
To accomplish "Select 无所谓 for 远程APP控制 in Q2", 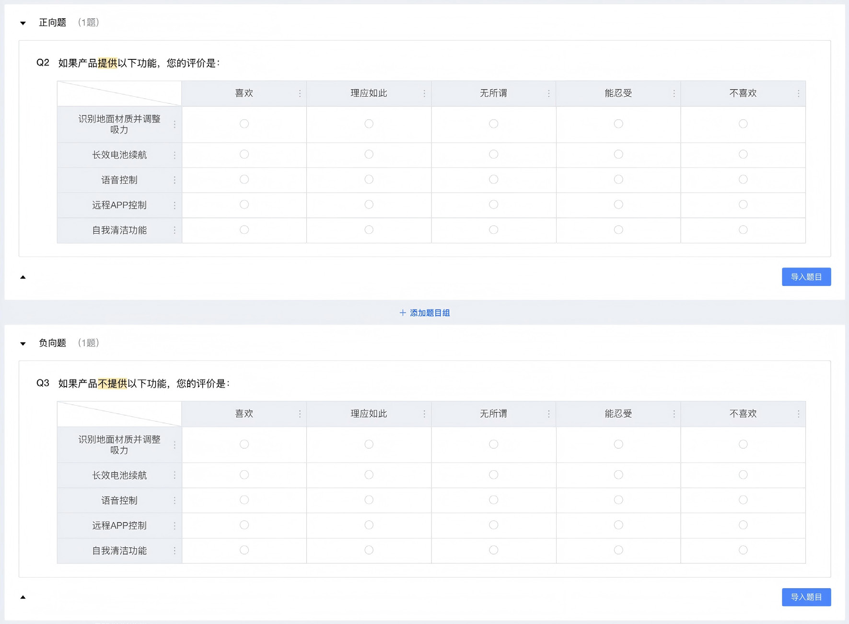I will coord(493,204).
